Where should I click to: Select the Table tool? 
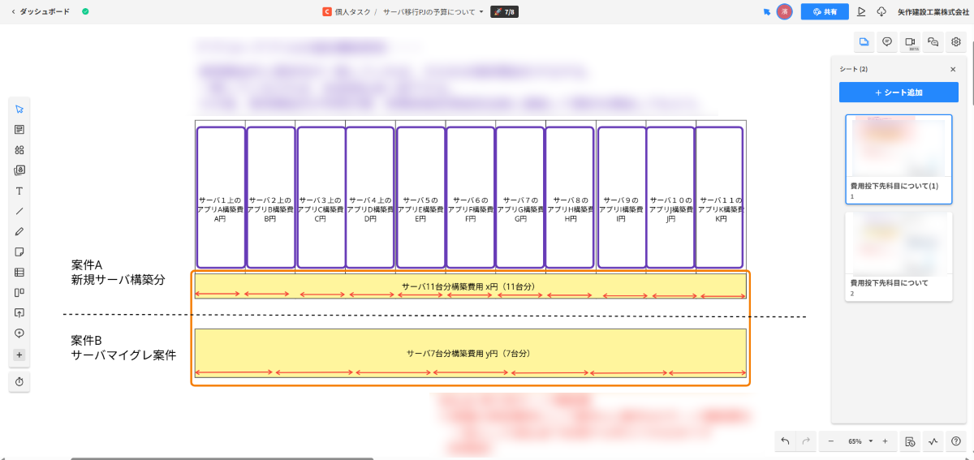coord(19,273)
